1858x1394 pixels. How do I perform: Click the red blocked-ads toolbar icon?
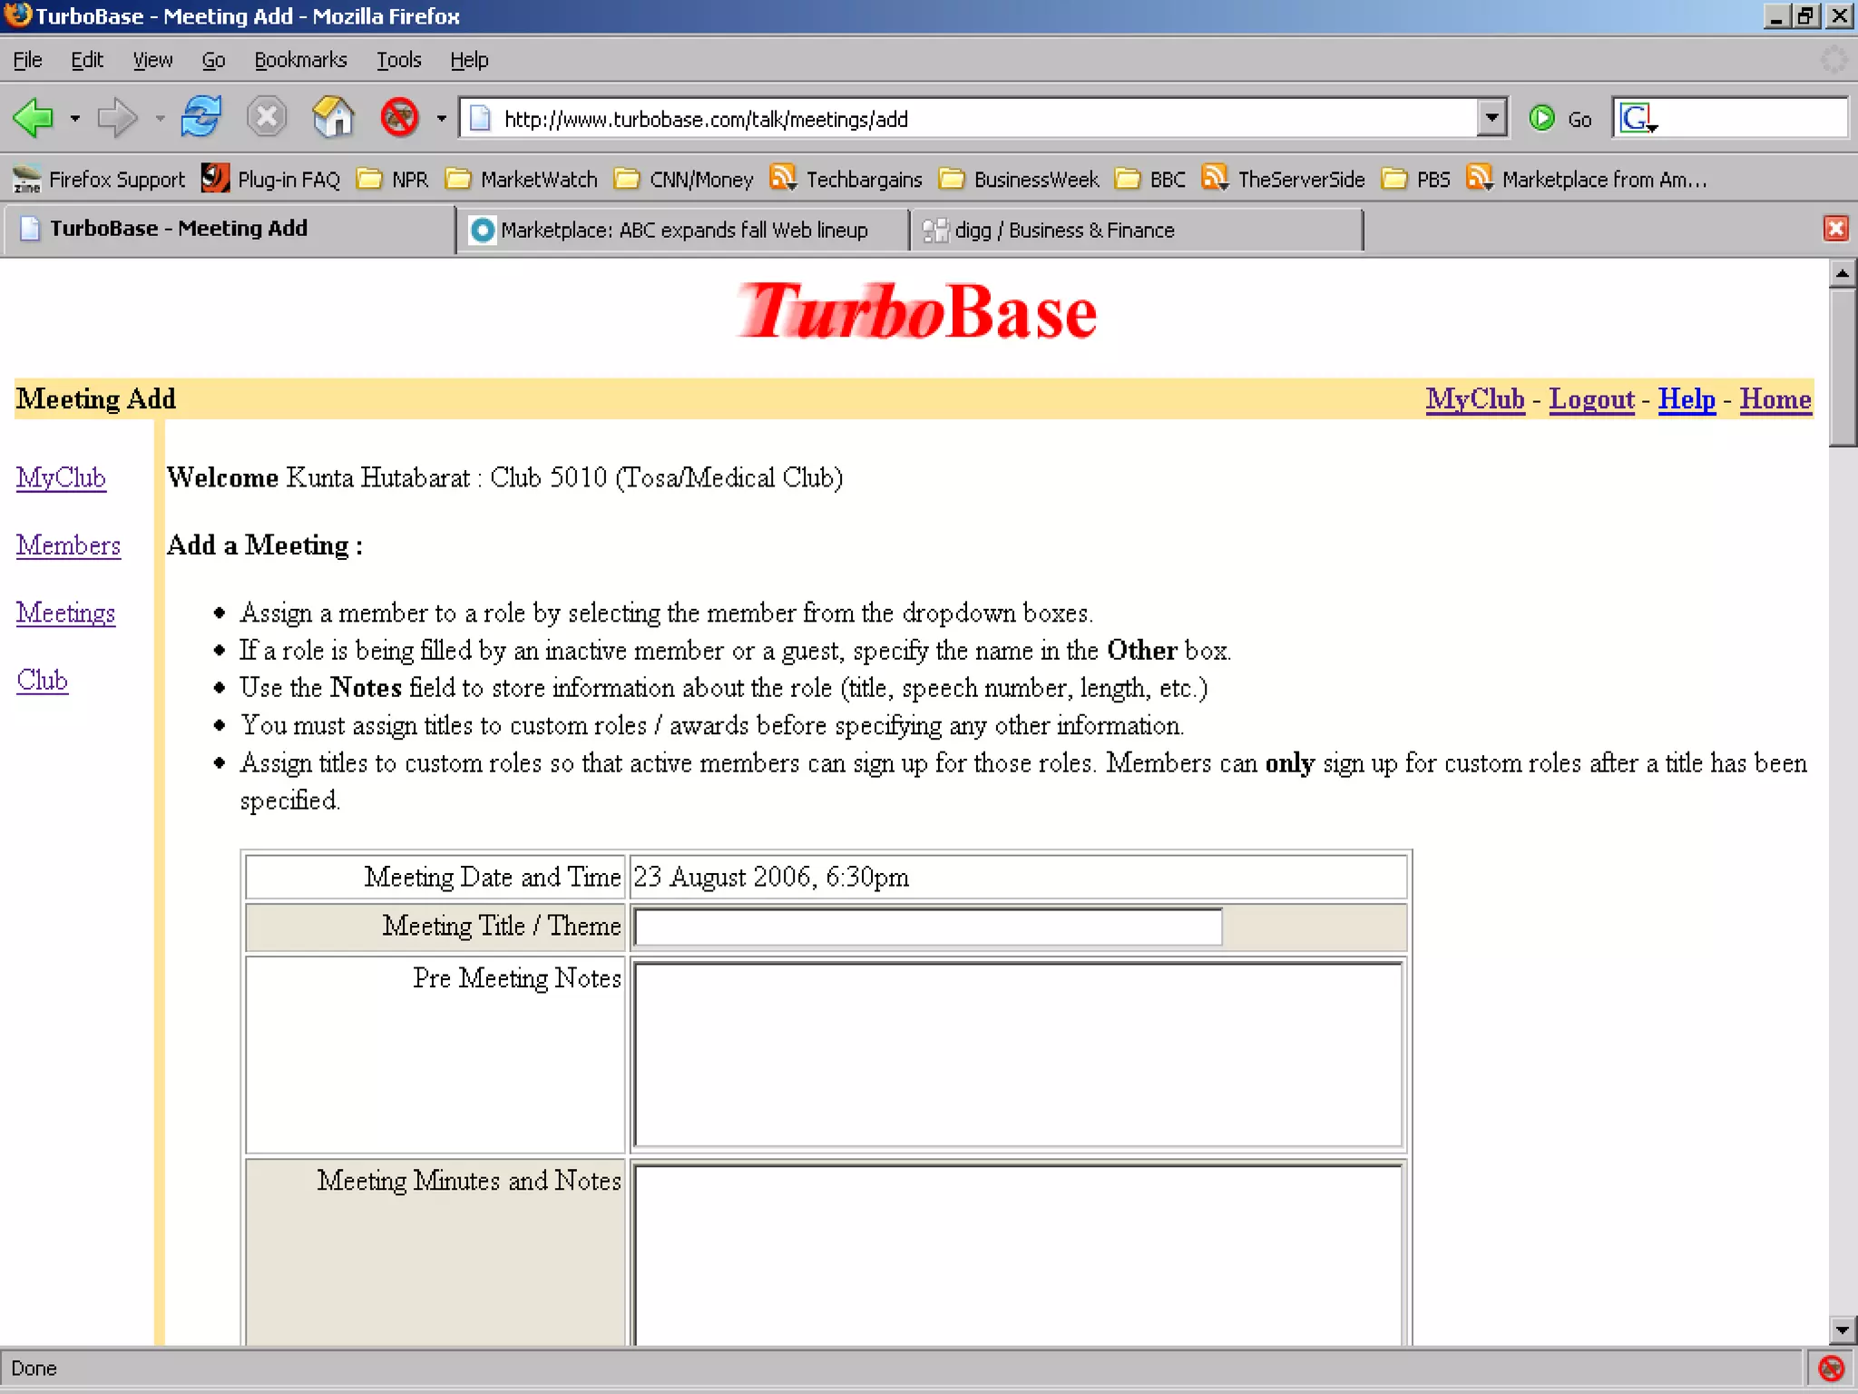point(399,118)
